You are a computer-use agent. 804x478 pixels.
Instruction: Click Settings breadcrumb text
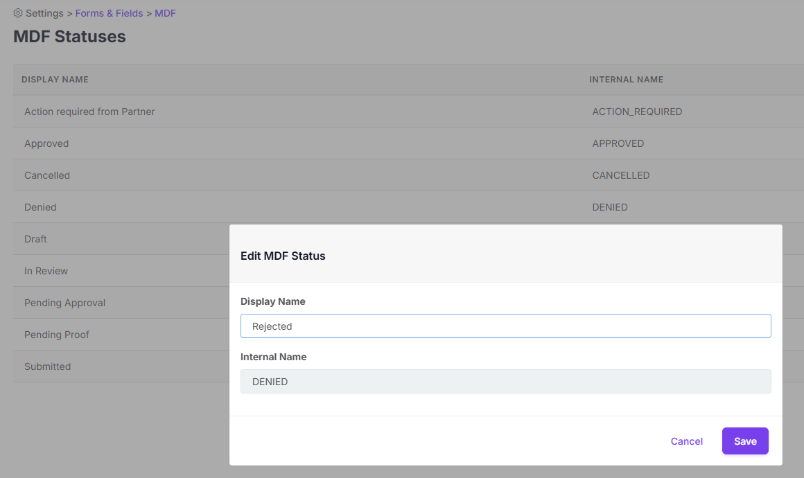pyautogui.click(x=44, y=13)
